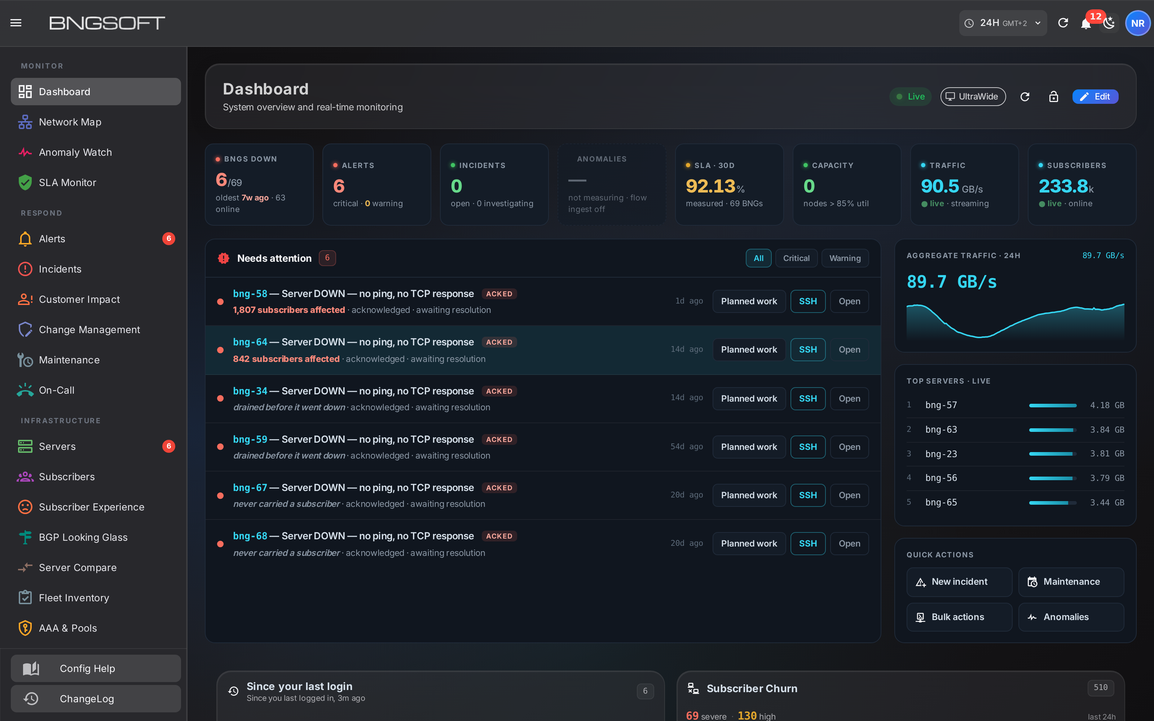
Task: Open Incidents sidebar item
Action: [x=96, y=269]
